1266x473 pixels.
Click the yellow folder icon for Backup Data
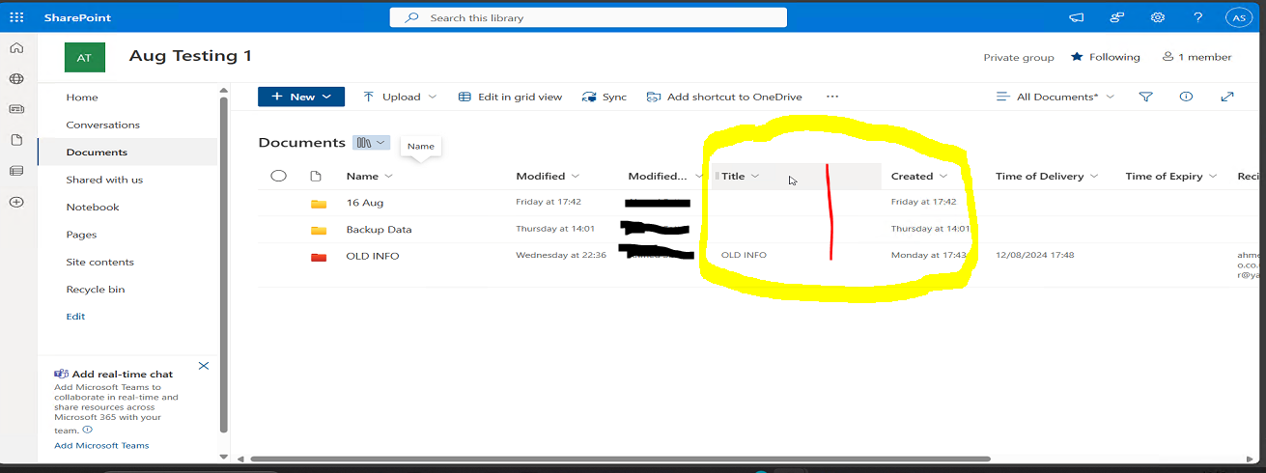[x=319, y=230]
